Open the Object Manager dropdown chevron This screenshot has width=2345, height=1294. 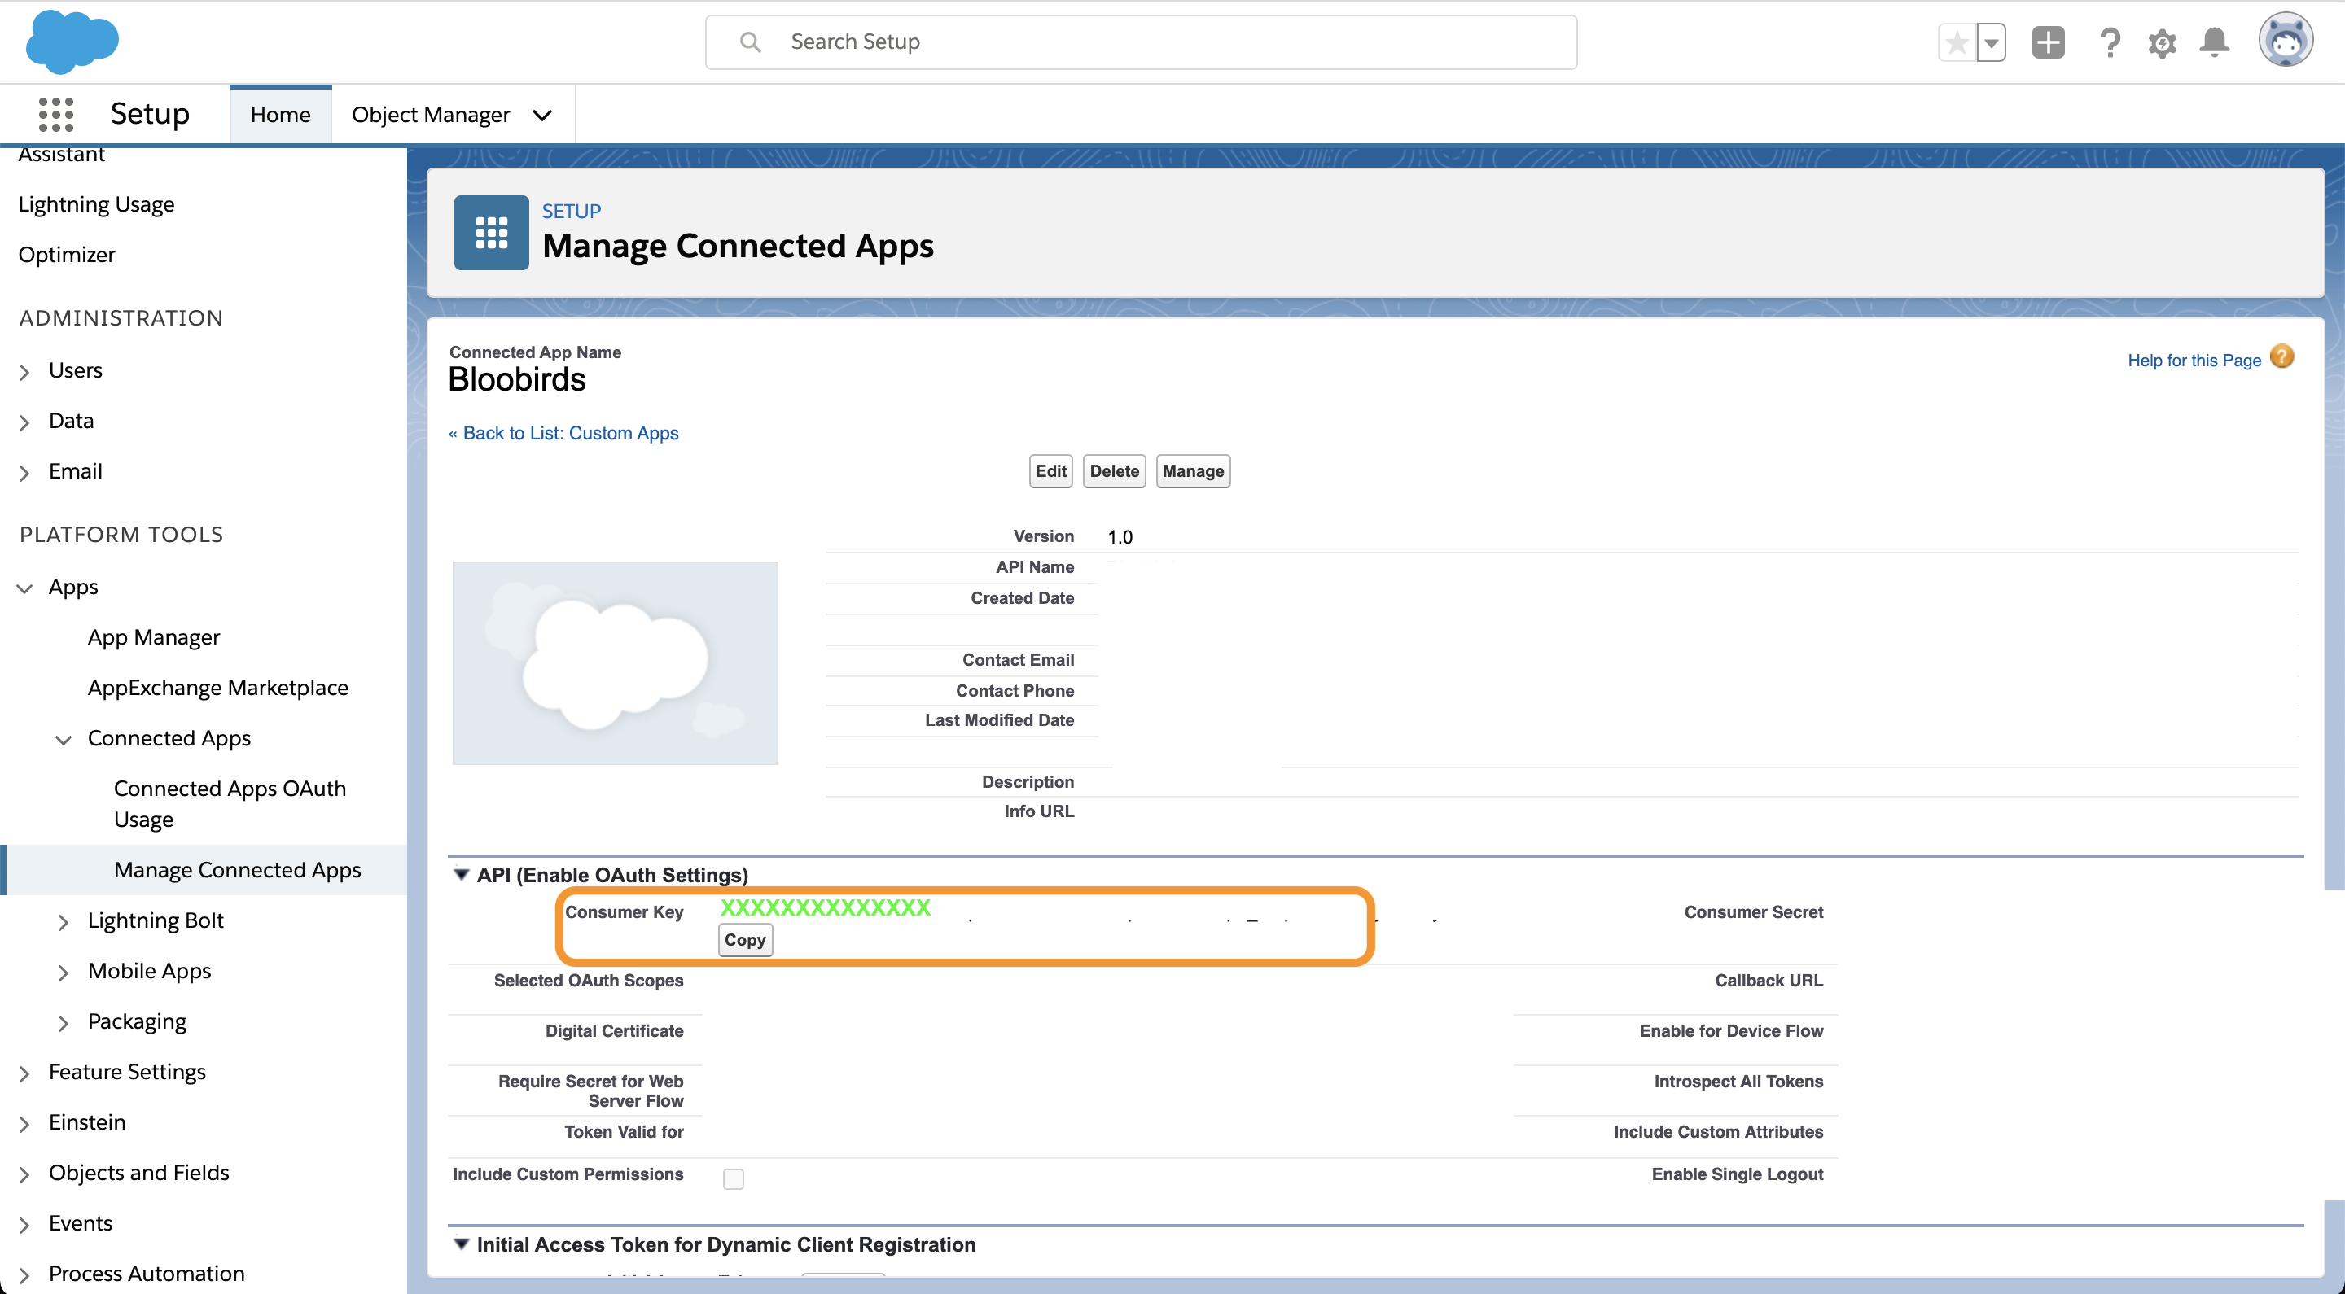coord(542,116)
